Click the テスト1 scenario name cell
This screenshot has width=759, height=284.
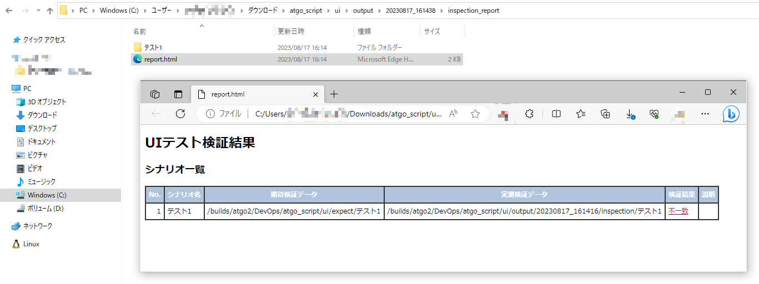click(x=184, y=211)
